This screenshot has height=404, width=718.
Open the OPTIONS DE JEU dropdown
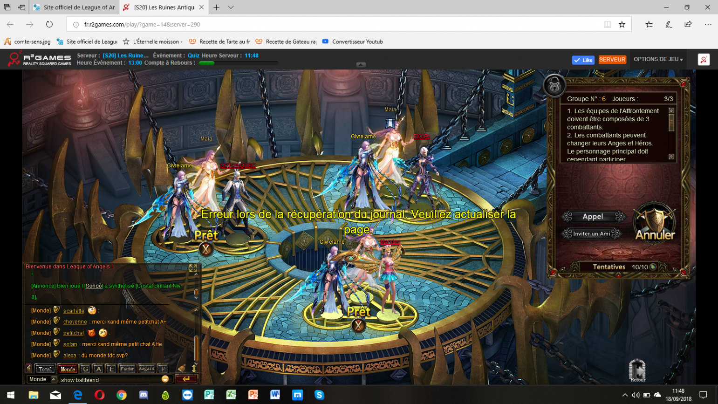coord(658,60)
